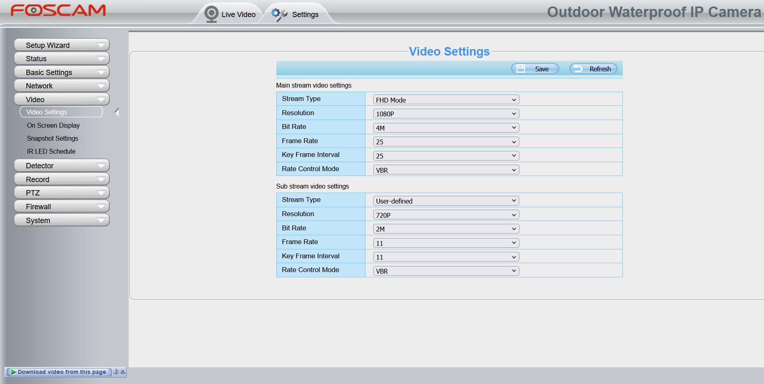Click 'Outdoor Waterproof IP Camera' title

[x=654, y=12]
